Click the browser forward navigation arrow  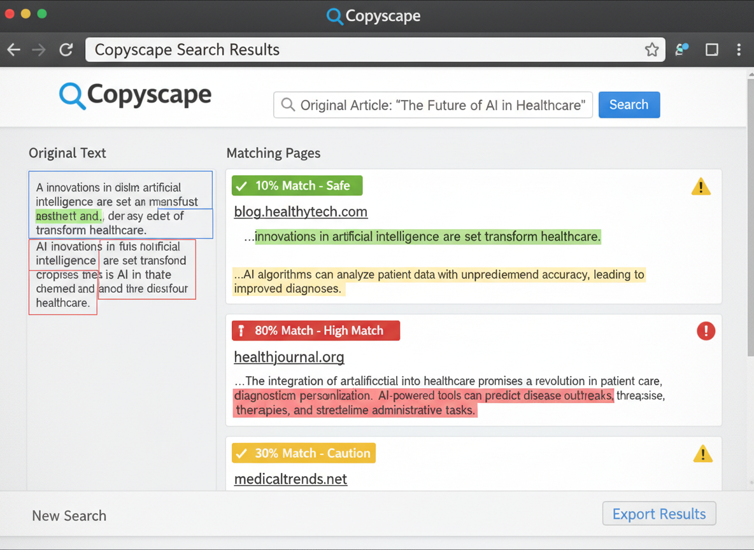tap(39, 49)
